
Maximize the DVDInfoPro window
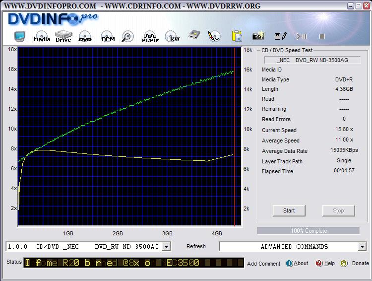click(x=359, y=6)
